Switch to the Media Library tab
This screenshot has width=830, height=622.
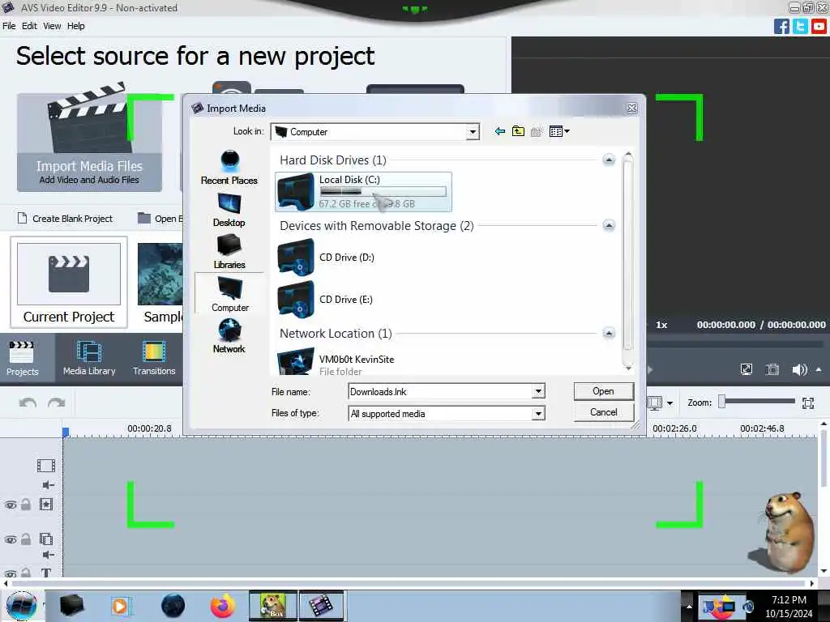[89, 358]
